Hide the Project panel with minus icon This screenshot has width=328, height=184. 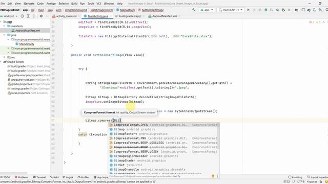[x=47, y=16]
